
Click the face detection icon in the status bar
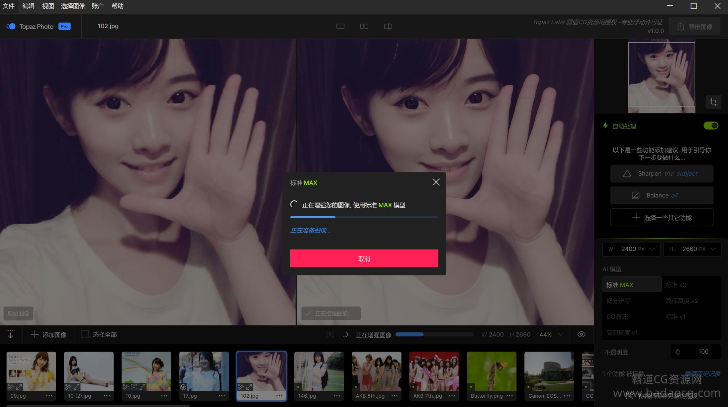[x=330, y=335]
